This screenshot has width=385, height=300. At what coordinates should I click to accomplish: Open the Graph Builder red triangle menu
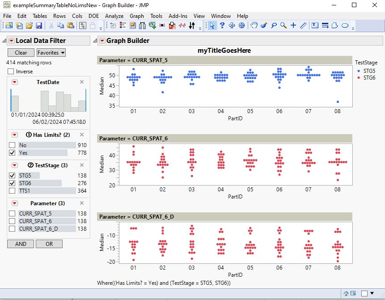point(102,41)
